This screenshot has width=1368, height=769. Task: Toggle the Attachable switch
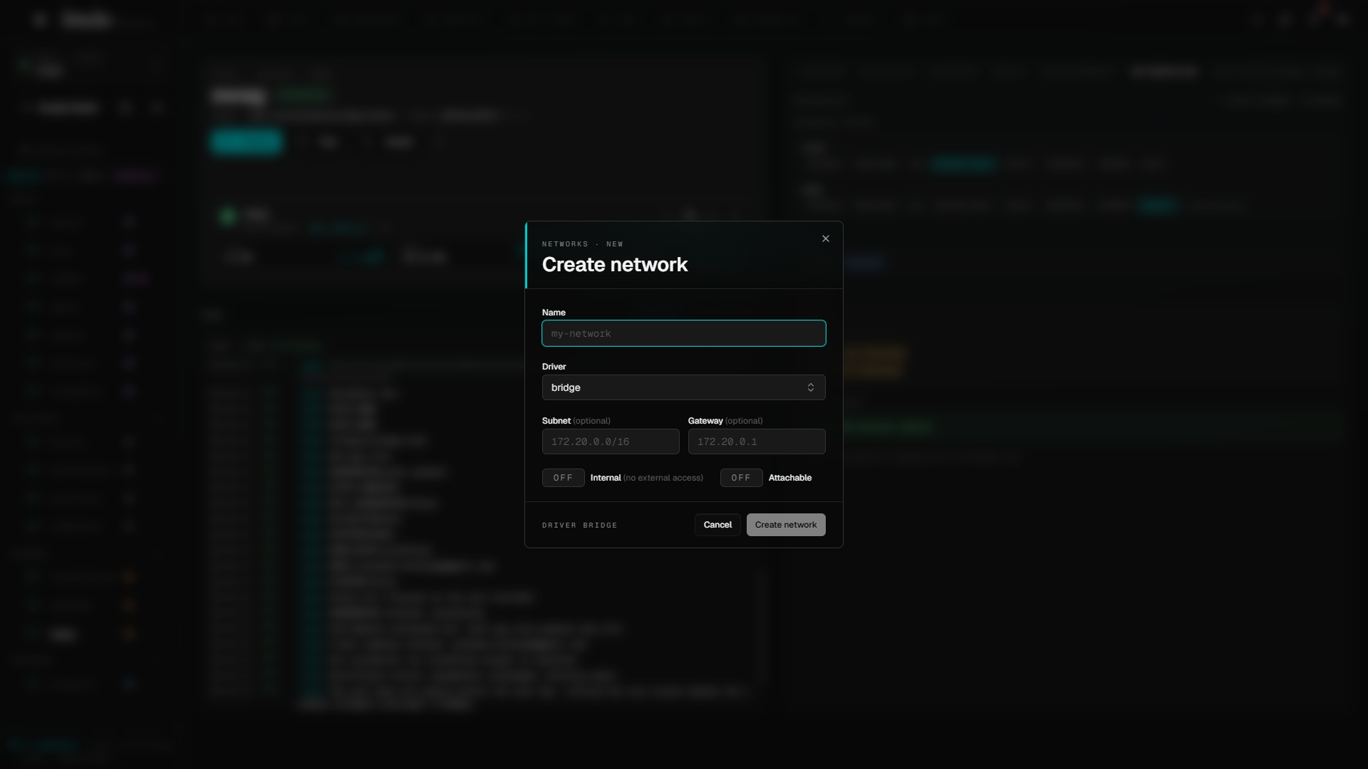coord(741,478)
